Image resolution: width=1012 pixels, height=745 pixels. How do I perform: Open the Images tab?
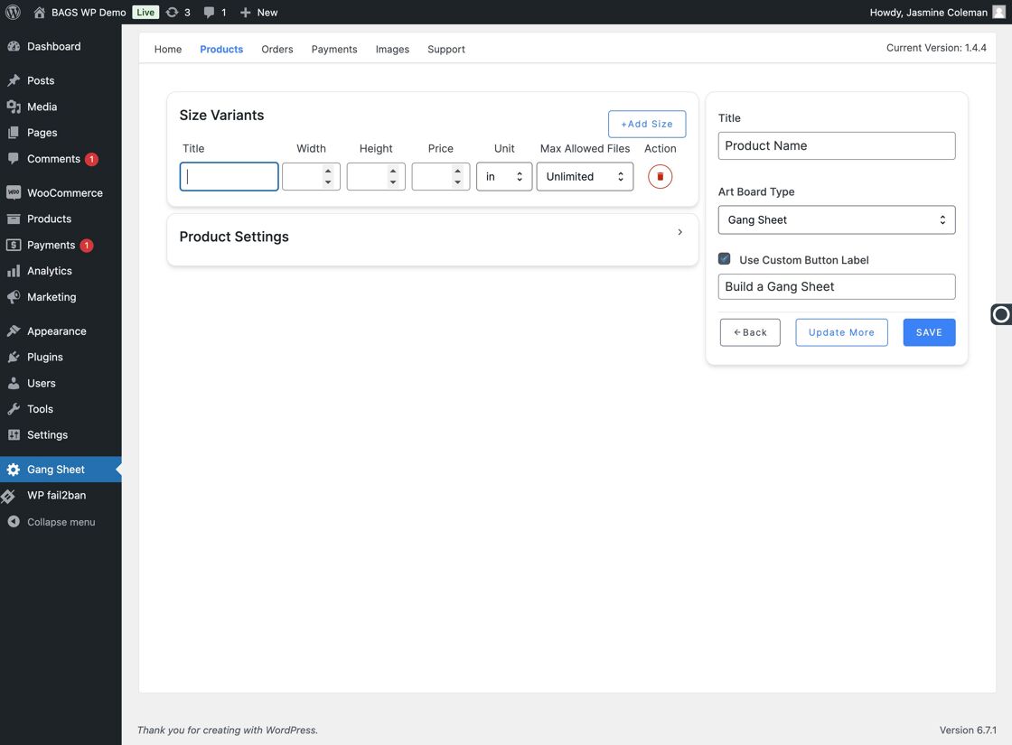pos(392,49)
